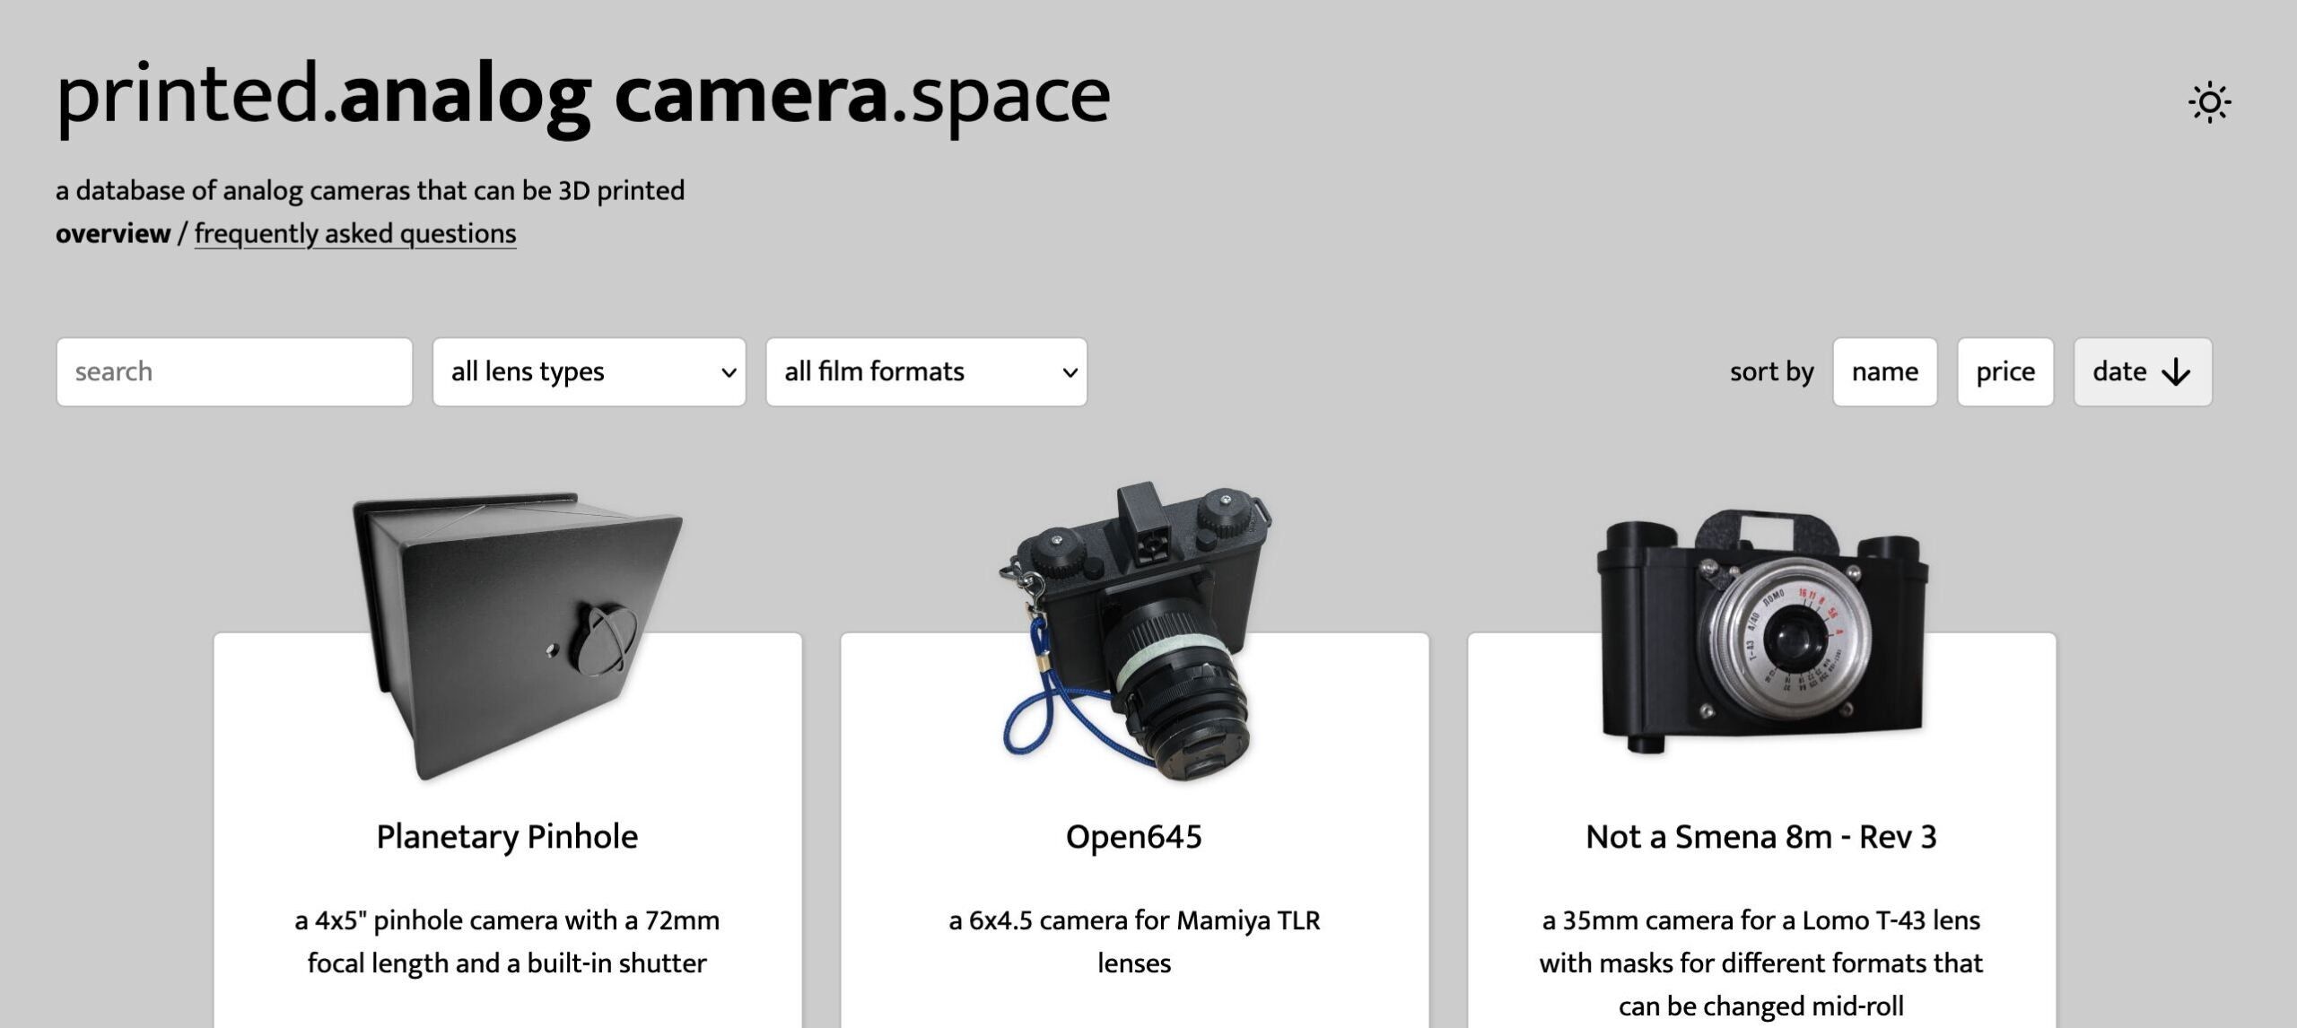Open frequently asked questions page
Image resolution: width=2297 pixels, height=1028 pixels.
355,233
